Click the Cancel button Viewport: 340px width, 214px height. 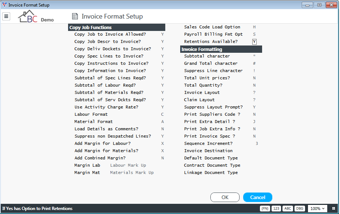pos(258,197)
